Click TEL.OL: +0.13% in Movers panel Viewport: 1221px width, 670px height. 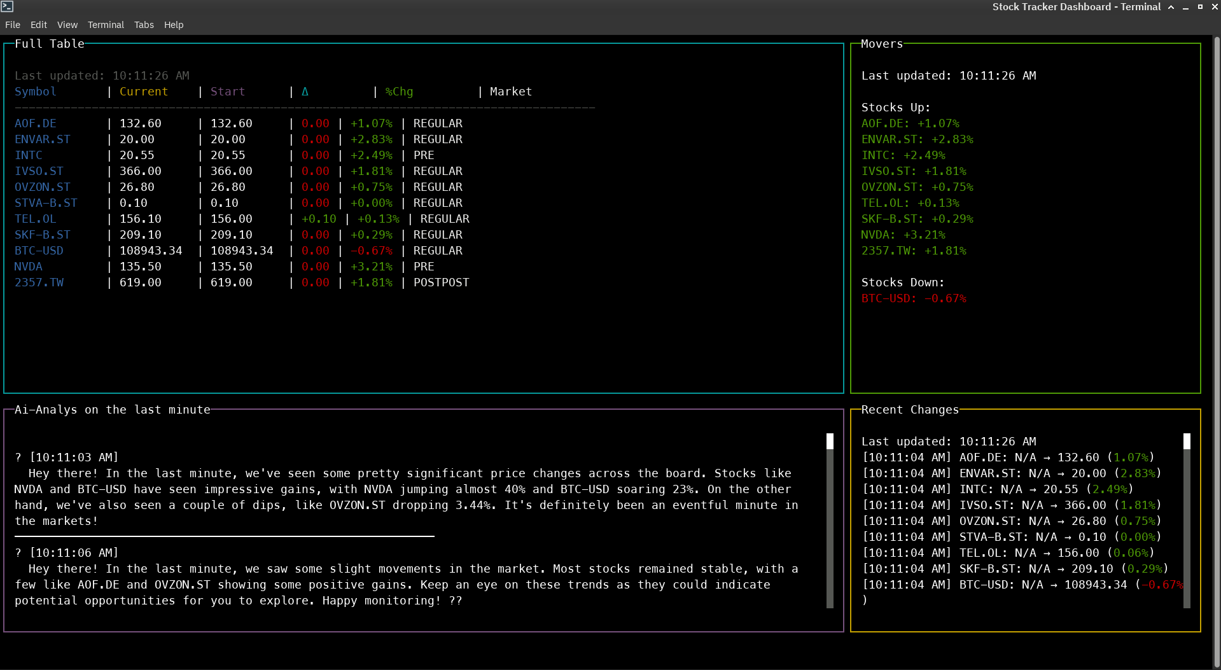point(911,203)
